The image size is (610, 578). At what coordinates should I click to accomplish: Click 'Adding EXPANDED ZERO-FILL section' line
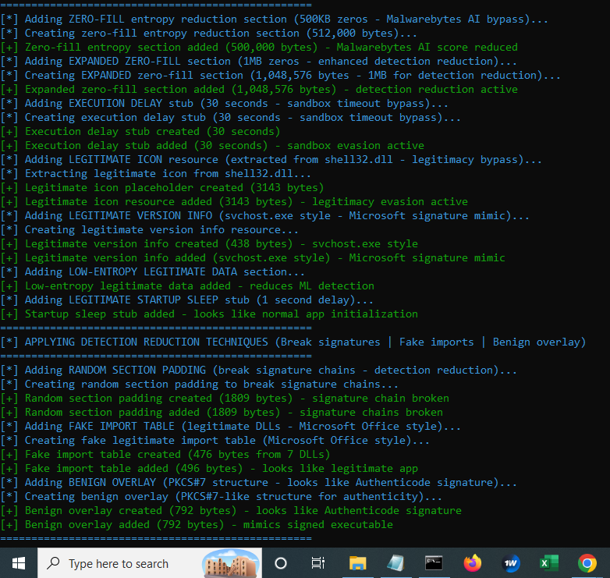(x=258, y=61)
